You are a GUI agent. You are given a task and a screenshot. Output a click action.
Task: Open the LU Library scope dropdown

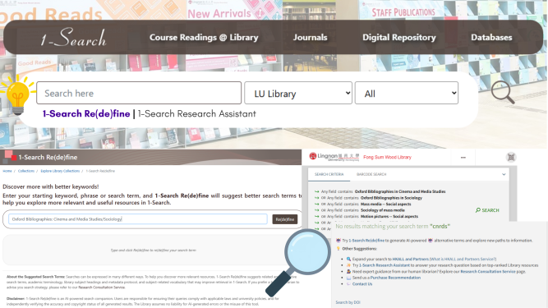tap(298, 93)
